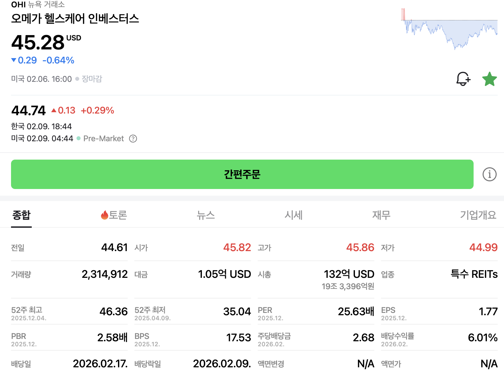
Task: Select the 종합 tab
Action: (x=21, y=215)
